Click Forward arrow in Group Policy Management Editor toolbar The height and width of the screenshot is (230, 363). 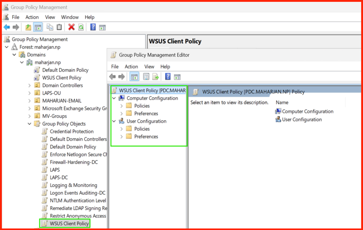pos(121,77)
